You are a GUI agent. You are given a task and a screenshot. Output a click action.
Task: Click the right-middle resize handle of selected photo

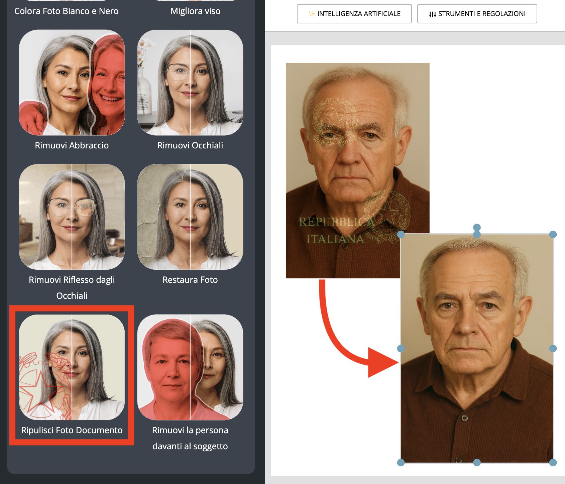[553, 349]
